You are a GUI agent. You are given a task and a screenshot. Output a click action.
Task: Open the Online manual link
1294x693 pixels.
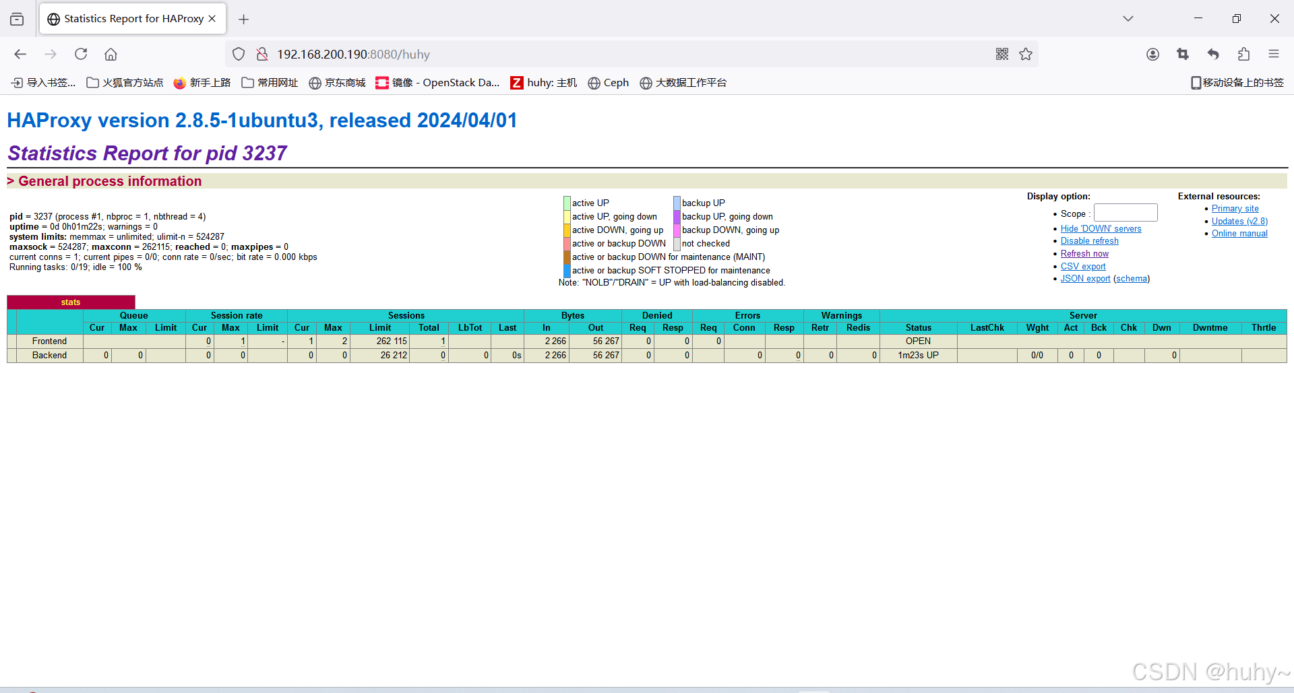(1239, 233)
